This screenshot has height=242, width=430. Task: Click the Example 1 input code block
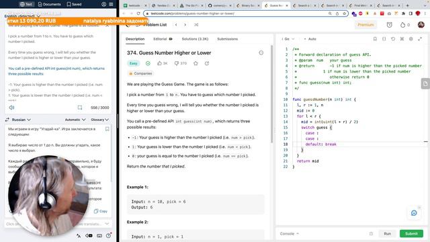click(196, 204)
